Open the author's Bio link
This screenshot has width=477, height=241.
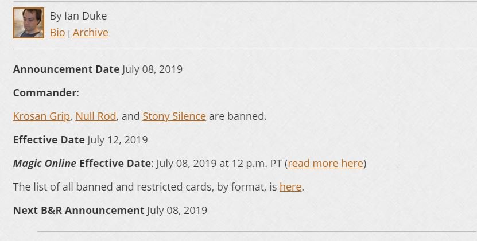(57, 33)
